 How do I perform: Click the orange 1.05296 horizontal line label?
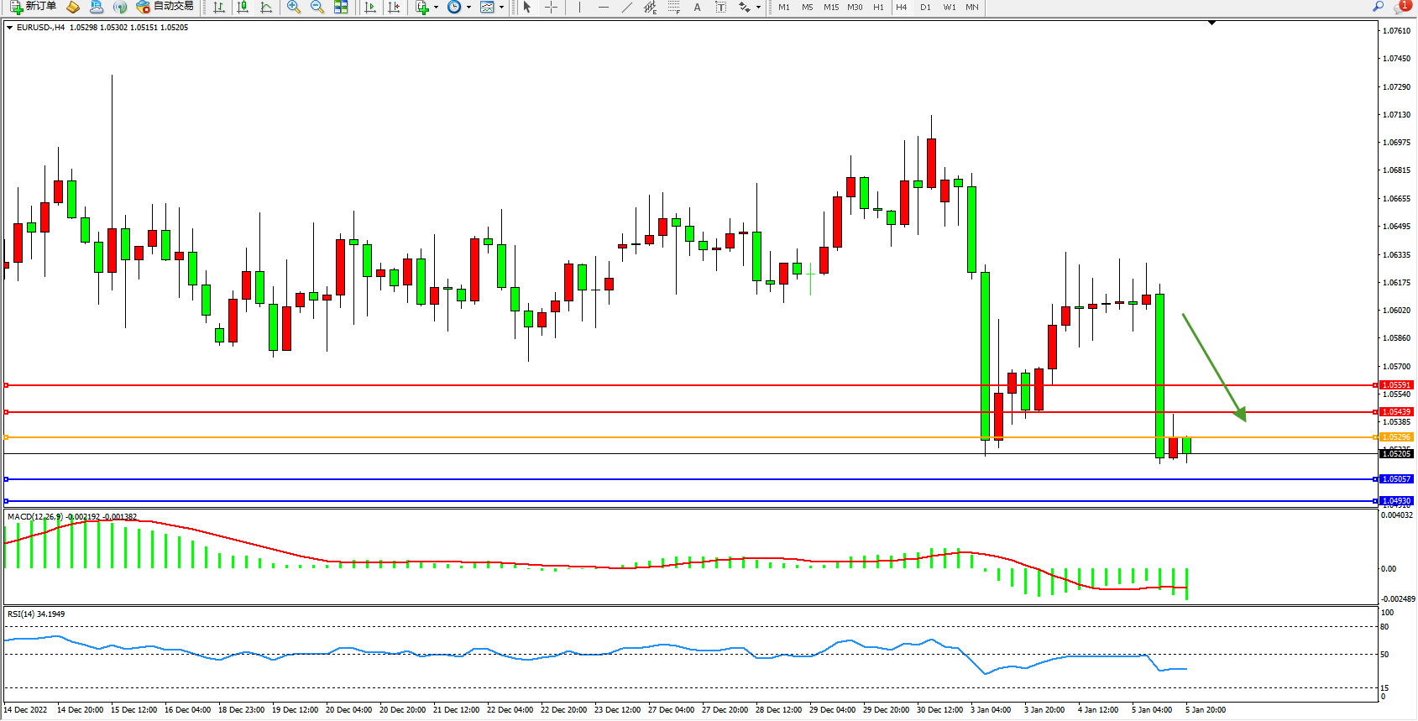[x=1396, y=437]
